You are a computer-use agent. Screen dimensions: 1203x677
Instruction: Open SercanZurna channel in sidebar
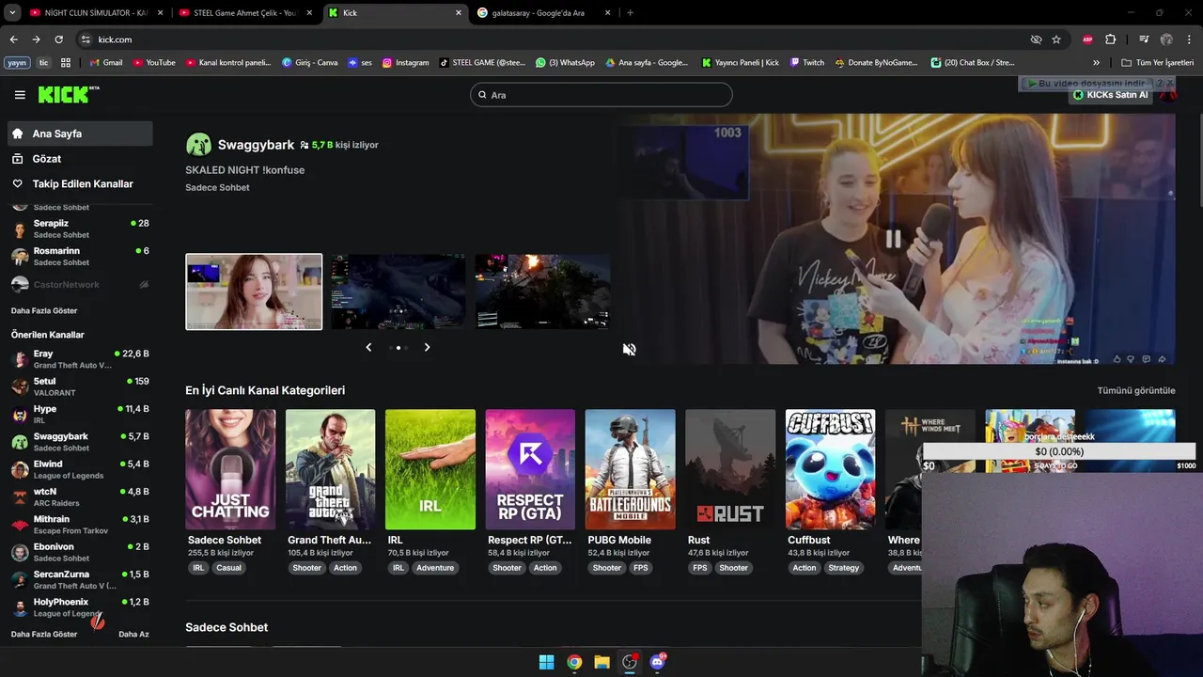tap(80, 579)
